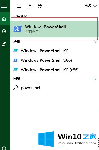Click the PowerShell (x86) icon

tap(16, 60)
